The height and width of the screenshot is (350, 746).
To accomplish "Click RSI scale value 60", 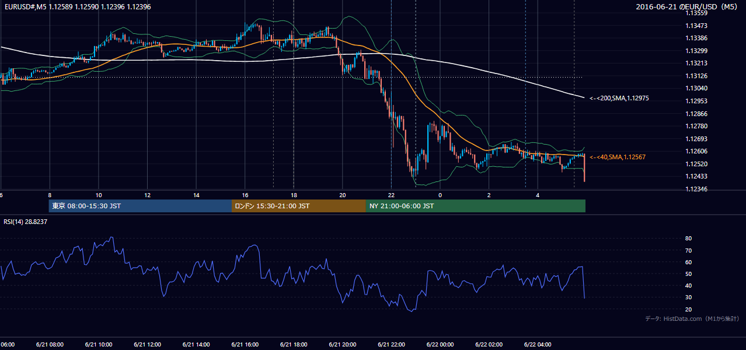I will (x=689, y=262).
